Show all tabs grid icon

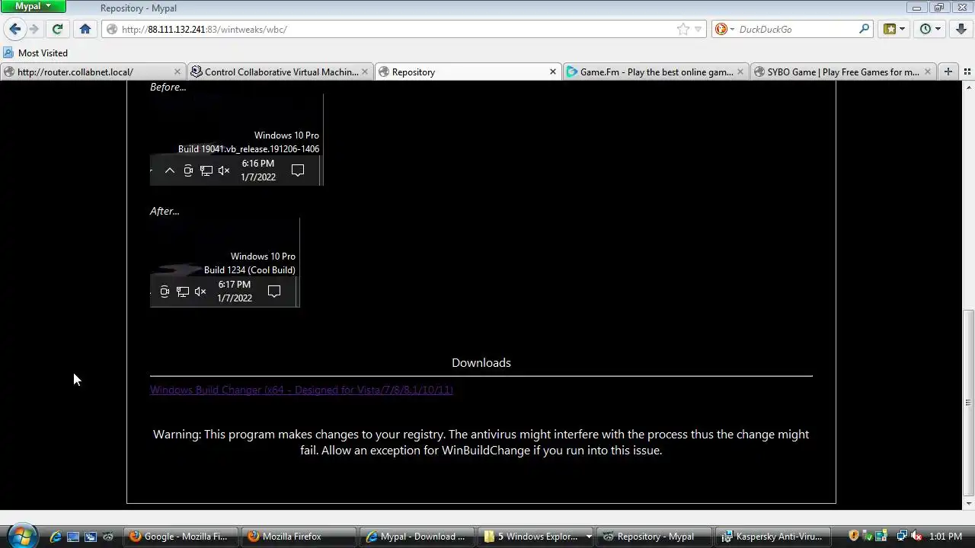(x=967, y=72)
